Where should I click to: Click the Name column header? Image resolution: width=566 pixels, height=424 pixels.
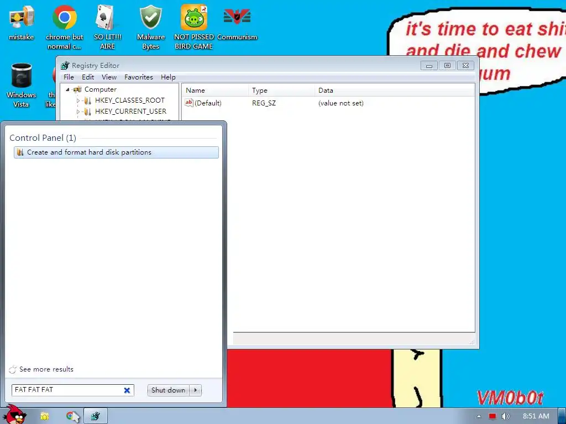[x=215, y=91]
